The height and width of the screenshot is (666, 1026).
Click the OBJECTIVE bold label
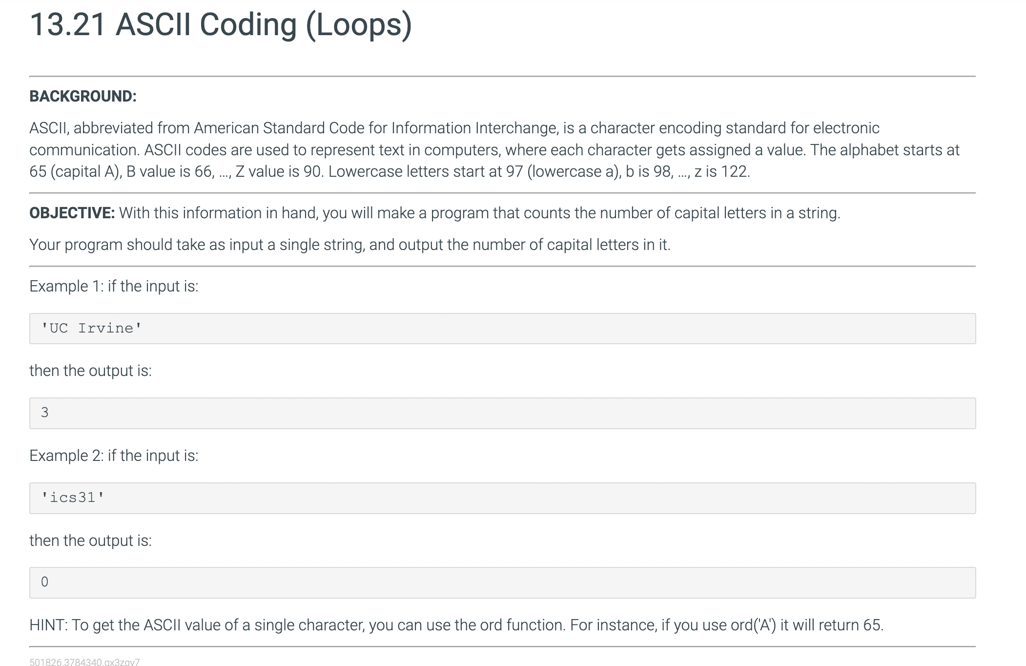click(72, 213)
